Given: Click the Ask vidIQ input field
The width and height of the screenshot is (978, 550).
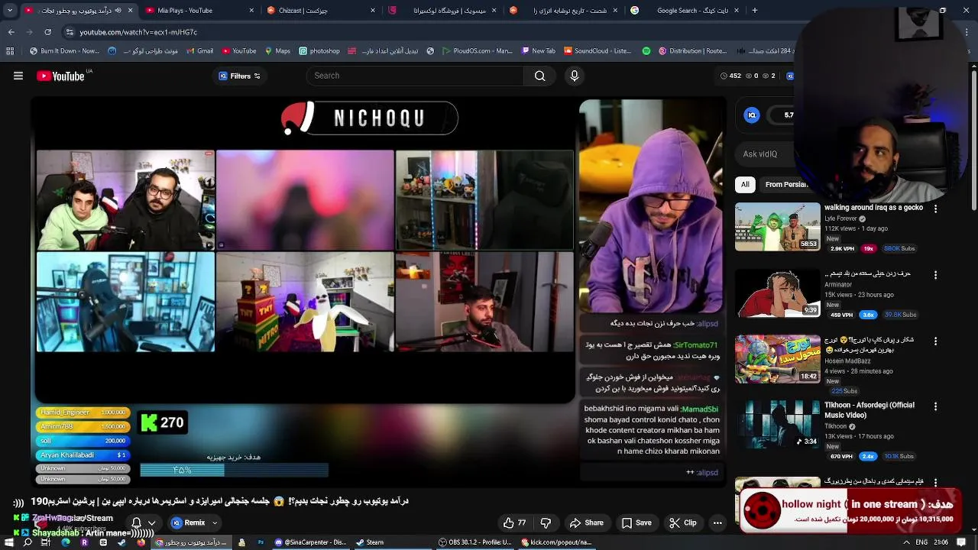Looking at the screenshot, I should [764, 154].
